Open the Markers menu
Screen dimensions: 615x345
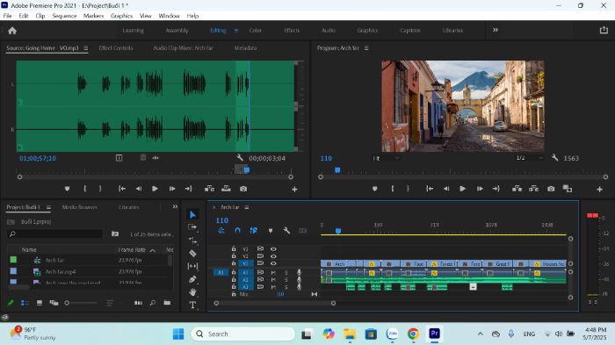coord(93,16)
